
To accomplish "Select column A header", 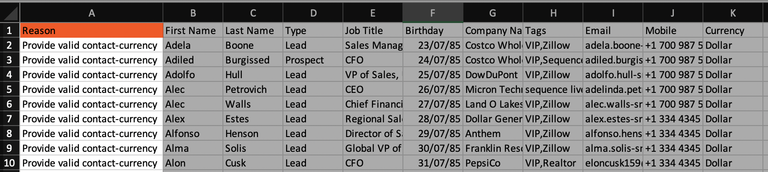I will 91,13.
